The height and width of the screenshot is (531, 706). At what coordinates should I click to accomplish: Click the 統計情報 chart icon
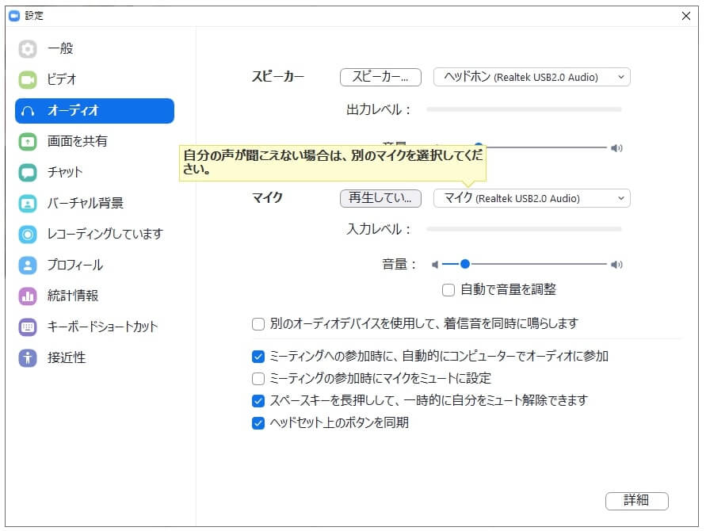click(28, 296)
